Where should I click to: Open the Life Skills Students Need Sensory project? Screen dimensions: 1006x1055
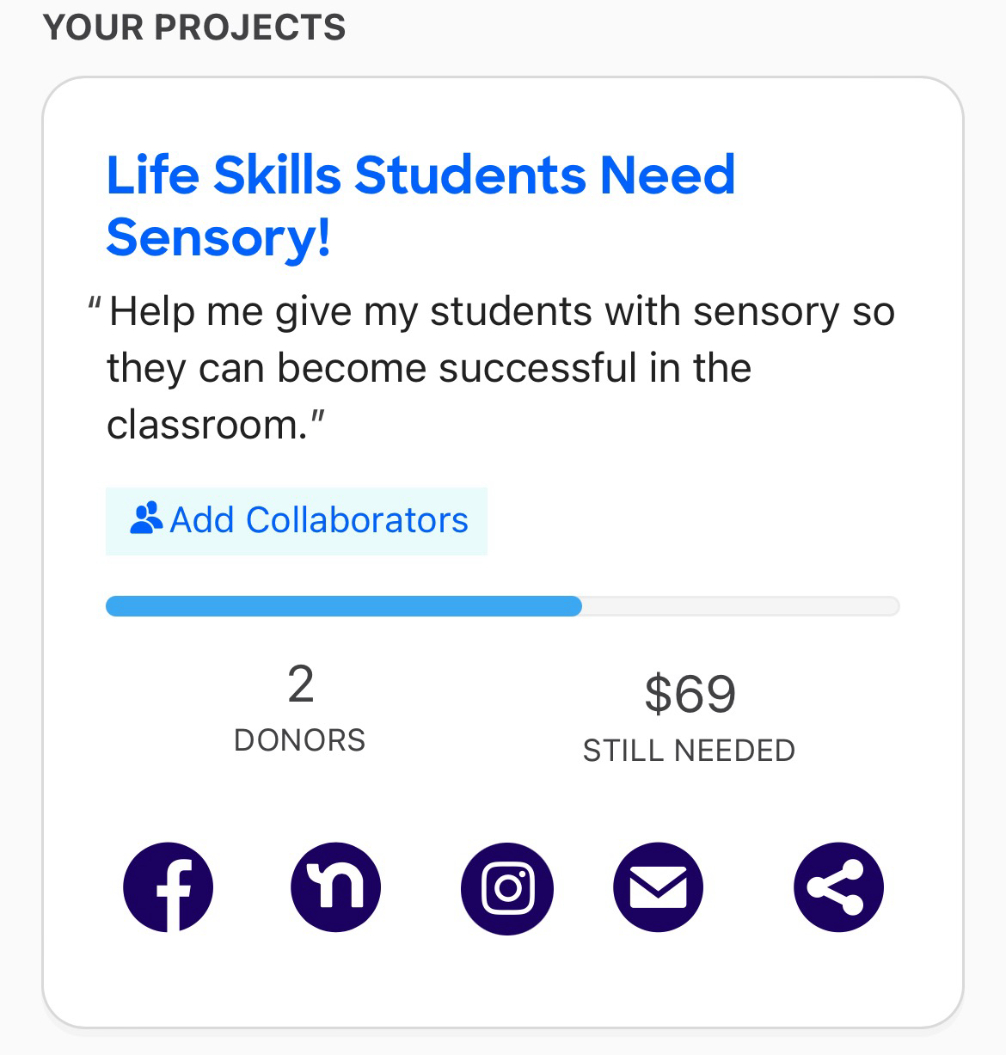tap(420, 205)
